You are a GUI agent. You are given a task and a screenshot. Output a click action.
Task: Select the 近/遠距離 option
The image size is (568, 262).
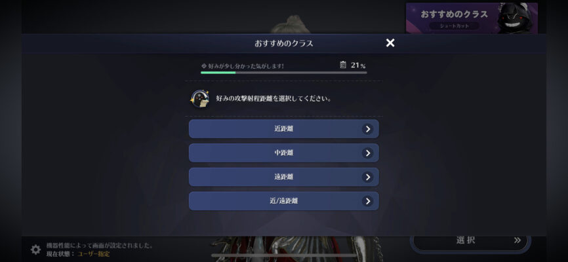point(283,201)
